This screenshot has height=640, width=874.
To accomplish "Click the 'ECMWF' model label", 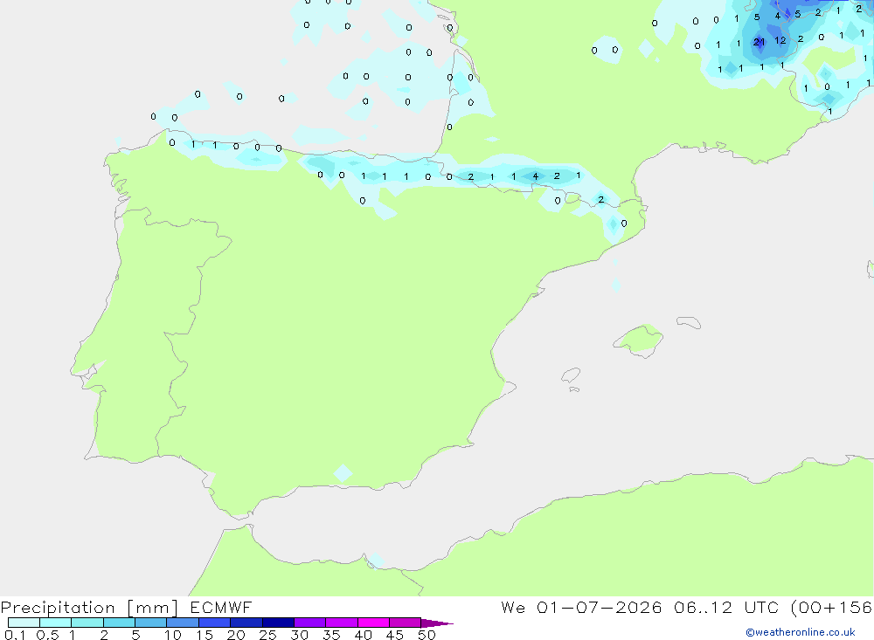I will [x=221, y=607].
